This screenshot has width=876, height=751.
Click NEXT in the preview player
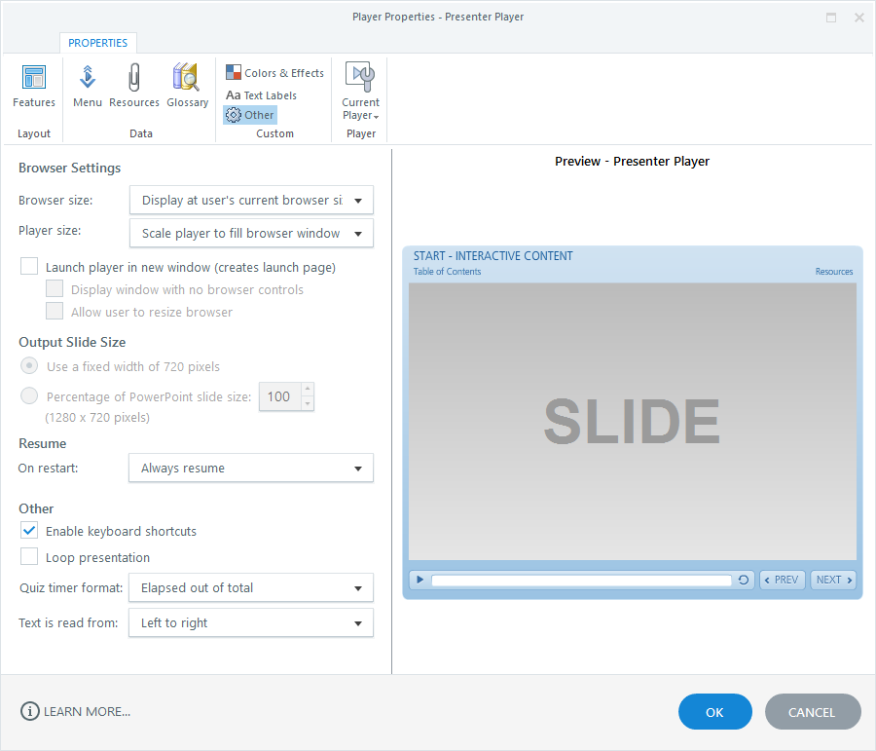(x=833, y=580)
